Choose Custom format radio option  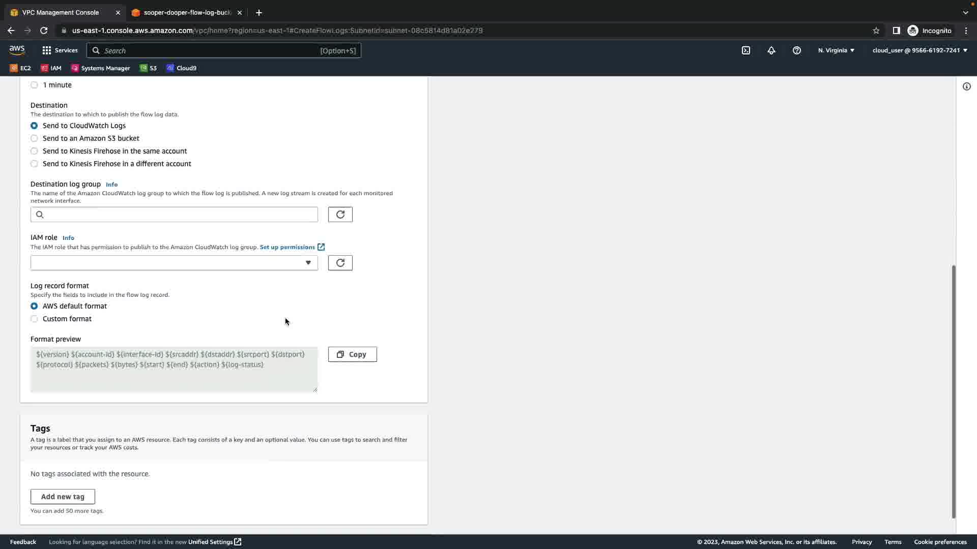coord(34,319)
